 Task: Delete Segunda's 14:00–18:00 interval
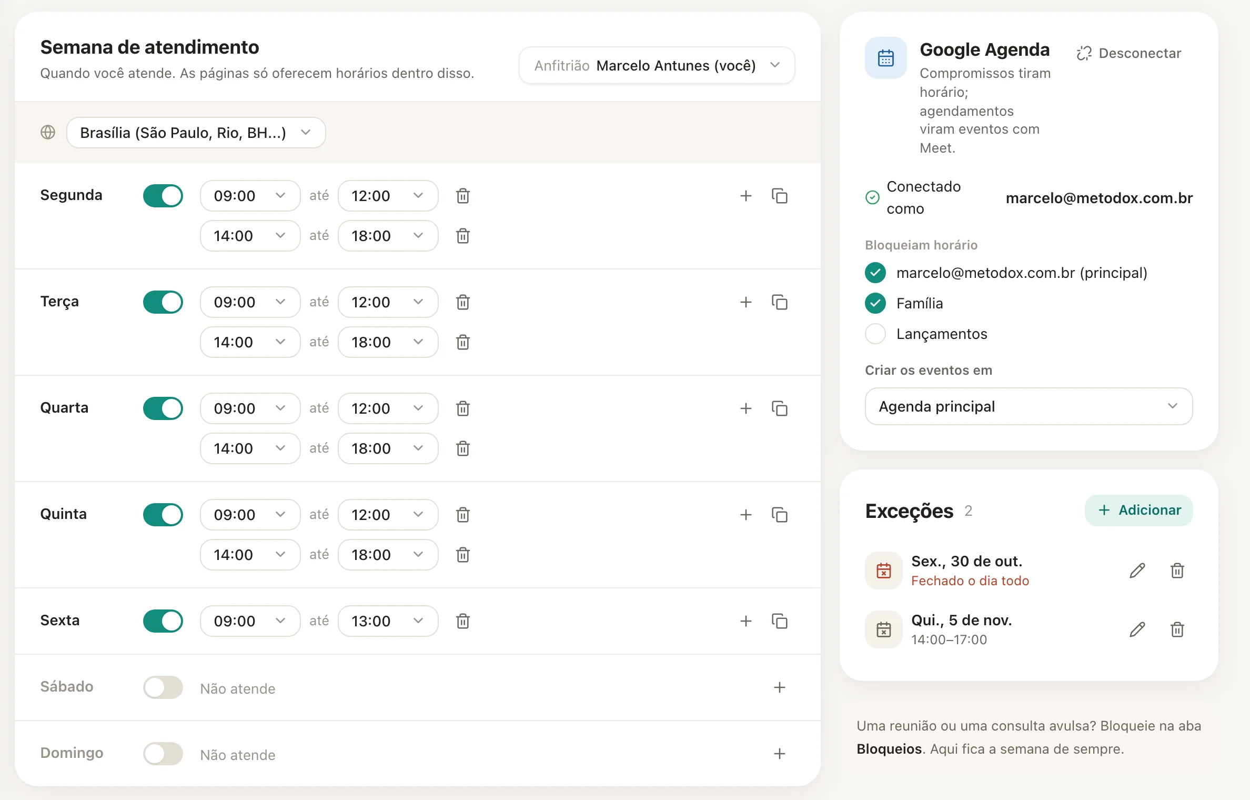point(463,236)
